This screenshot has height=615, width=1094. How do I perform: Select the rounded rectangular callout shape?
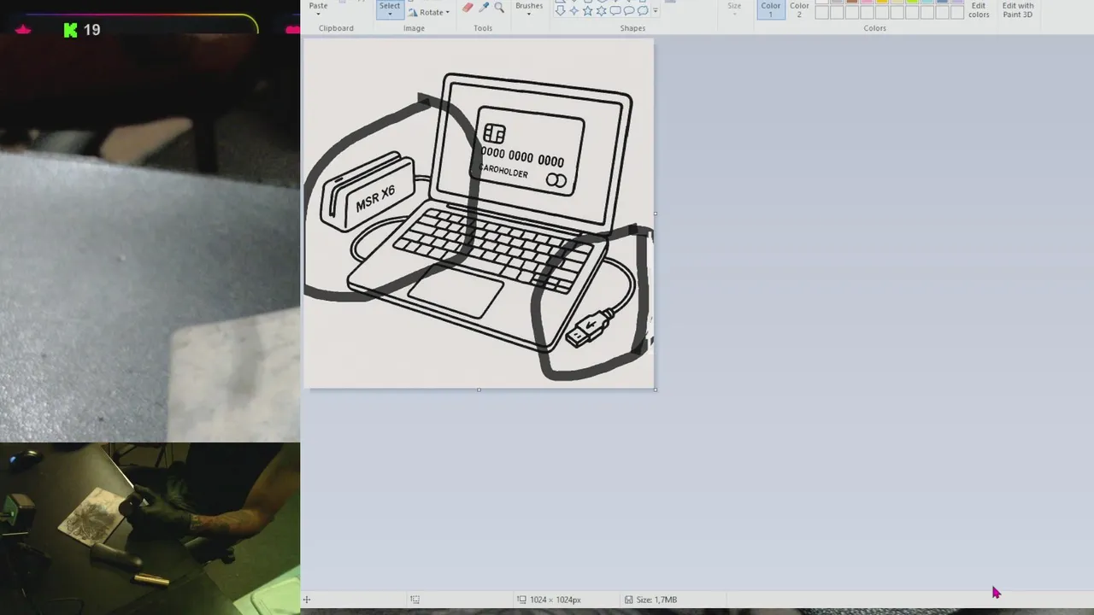click(x=615, y=10)
